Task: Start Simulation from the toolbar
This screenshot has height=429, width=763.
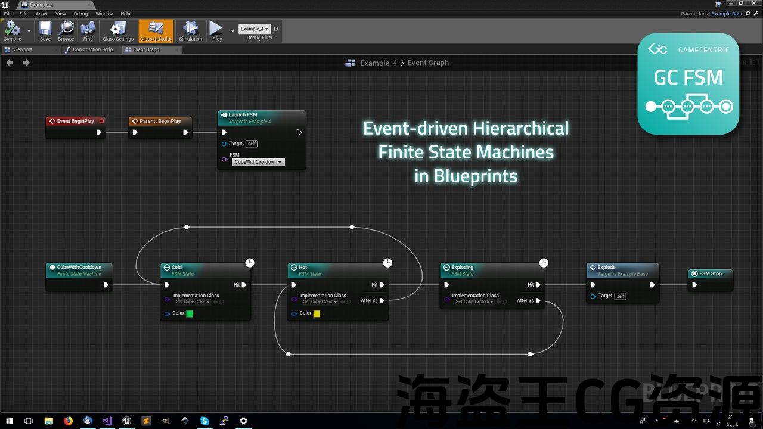Action: tap(190, 29)
